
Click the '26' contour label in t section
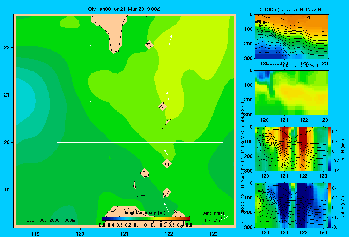[x=309, y=18]
